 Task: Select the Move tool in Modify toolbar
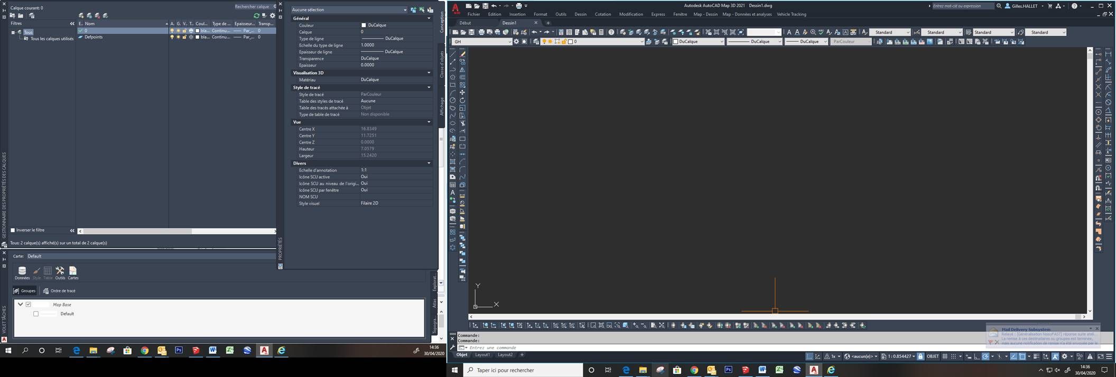tap(462, 93)
